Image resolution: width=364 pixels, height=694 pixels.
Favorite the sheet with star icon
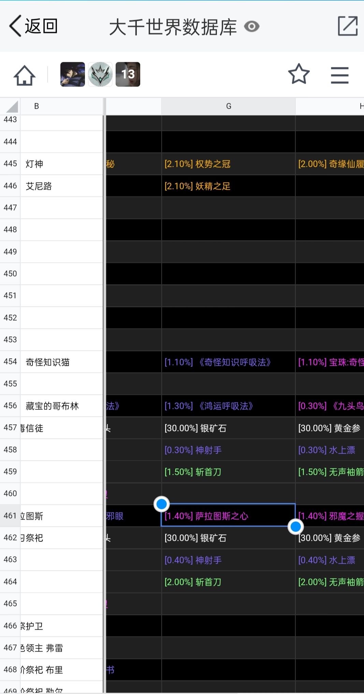coord(299,74)
